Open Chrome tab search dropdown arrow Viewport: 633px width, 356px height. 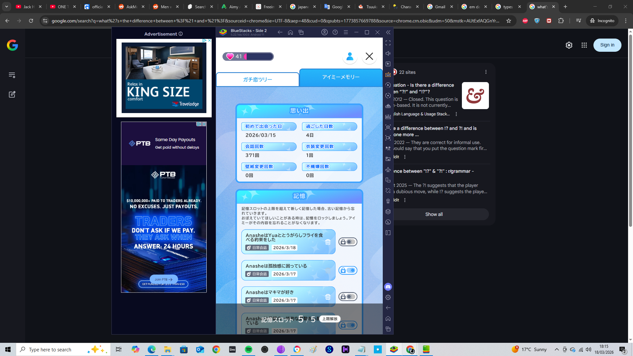6,7
